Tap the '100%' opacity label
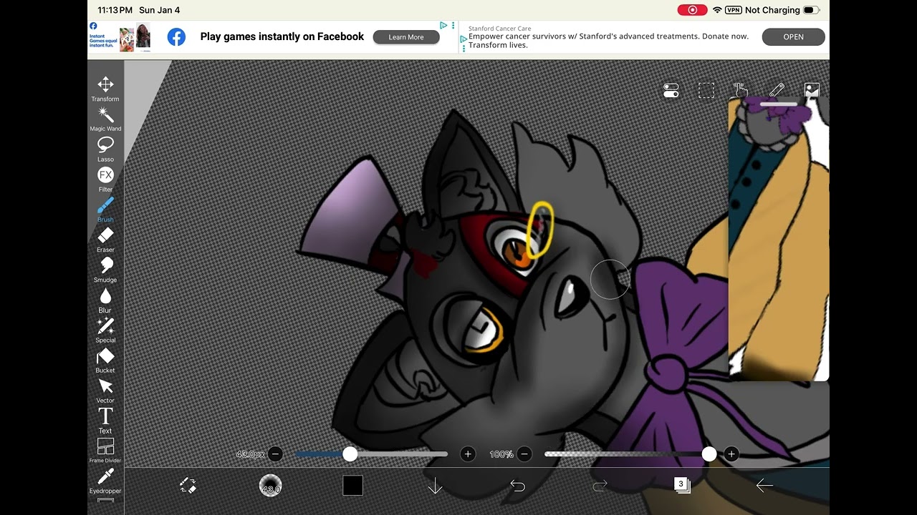This screenshot has width=917, height=515. (x=501, y=454)
